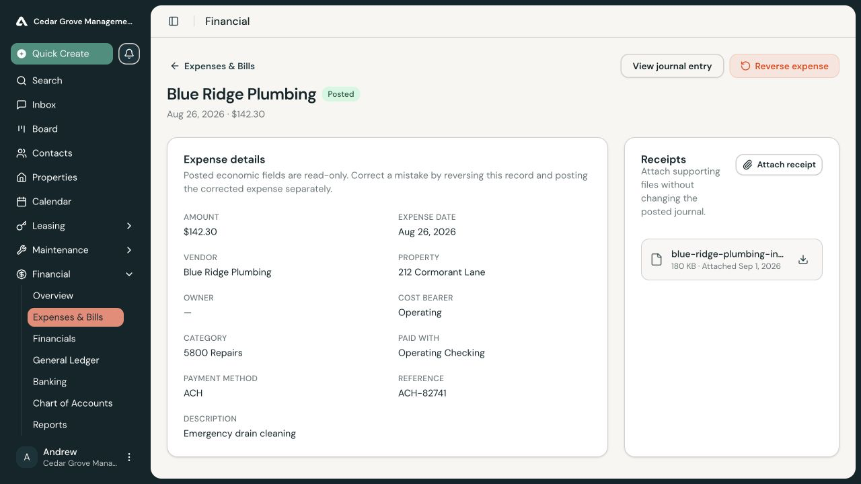Image resolution: width=861 pixels, height=484 pixels.
Task: Click amount value $142.30 in details
Action: 200,232
